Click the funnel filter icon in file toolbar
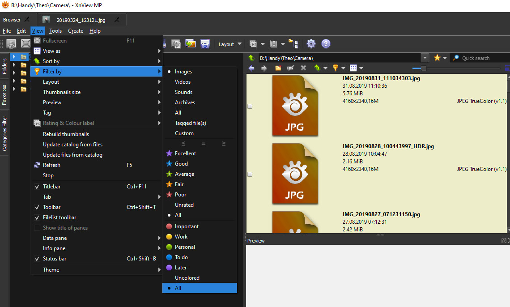Image resolution: width=510 pixels, height=307 pixels. coord(335,68)
